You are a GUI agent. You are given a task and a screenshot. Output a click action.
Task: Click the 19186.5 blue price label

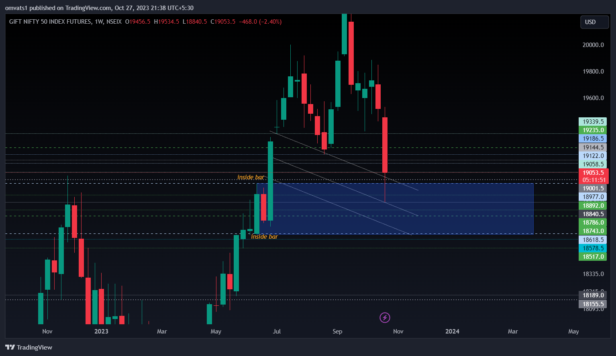point(593,139)
